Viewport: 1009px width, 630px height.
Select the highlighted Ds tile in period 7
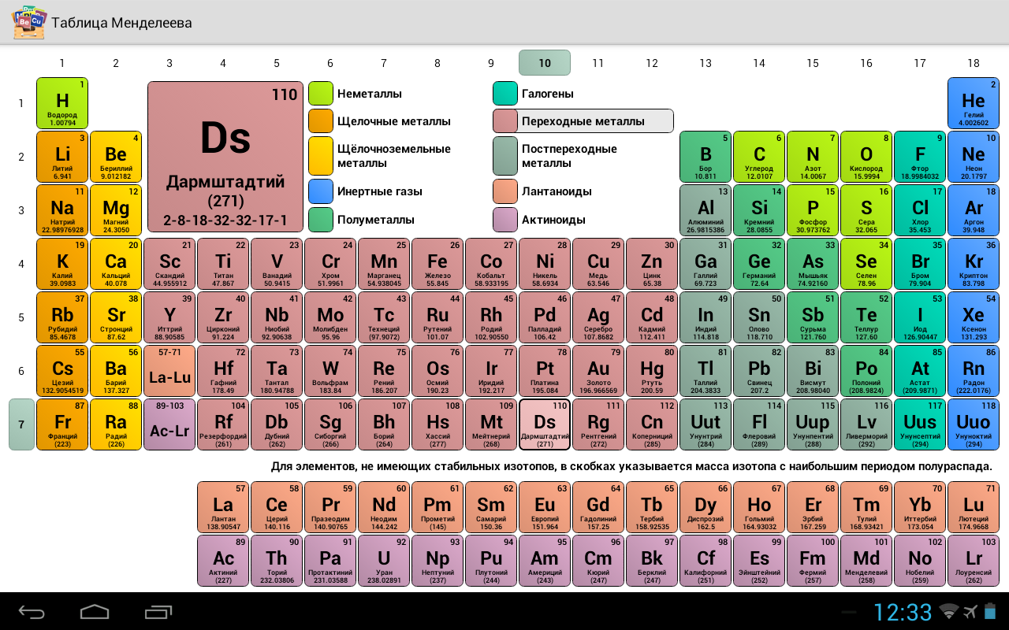[545, 424]
